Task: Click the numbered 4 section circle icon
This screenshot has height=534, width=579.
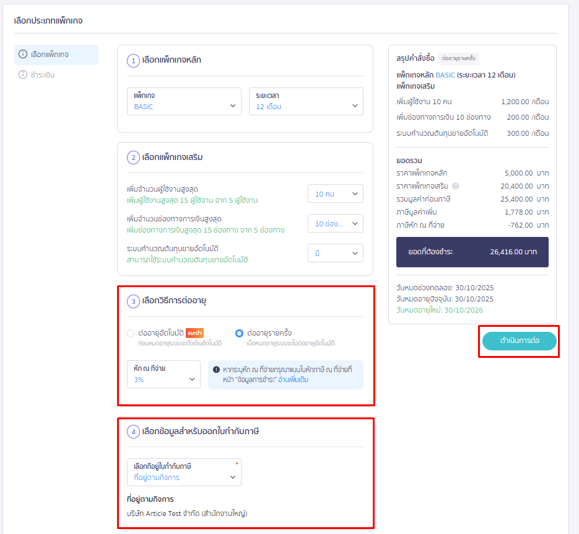Action: [133, 432]
